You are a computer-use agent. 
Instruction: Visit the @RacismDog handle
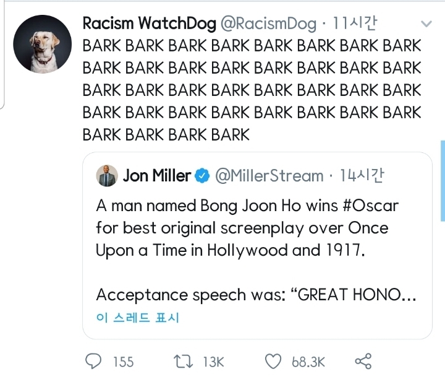[267, 24]
